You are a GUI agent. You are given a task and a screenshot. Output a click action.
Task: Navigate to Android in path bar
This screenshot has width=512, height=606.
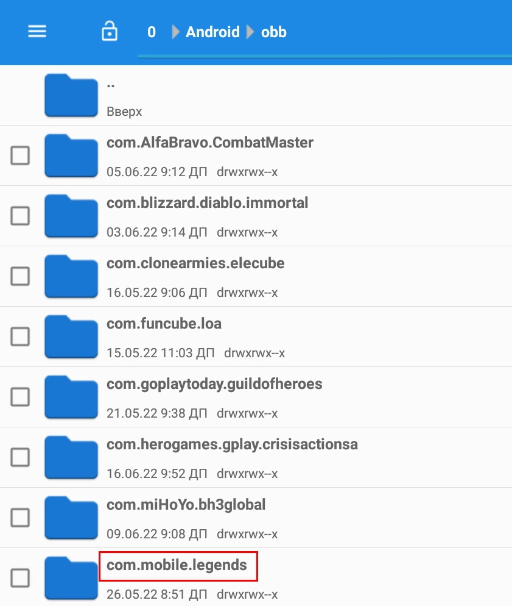point(212,32)
